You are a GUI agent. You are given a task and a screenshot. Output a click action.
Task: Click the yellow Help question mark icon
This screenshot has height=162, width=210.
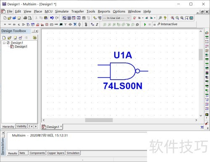point(165,18)
